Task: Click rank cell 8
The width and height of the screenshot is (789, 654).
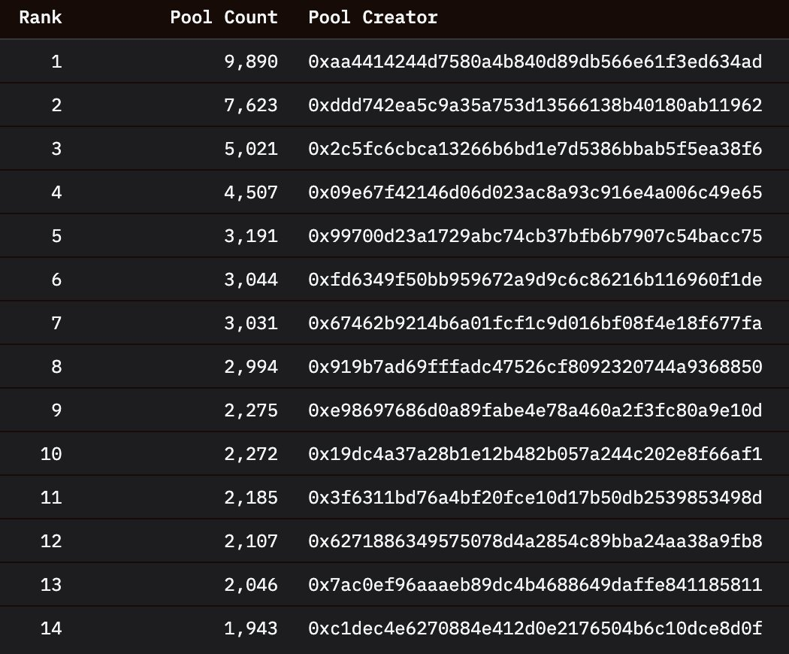Action: (56, 367)
